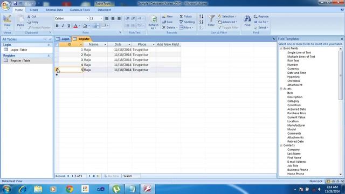The height and width of the screenshot is (194, 345).
Task: Collapse the Login group
Action: [x=49, y=45]
